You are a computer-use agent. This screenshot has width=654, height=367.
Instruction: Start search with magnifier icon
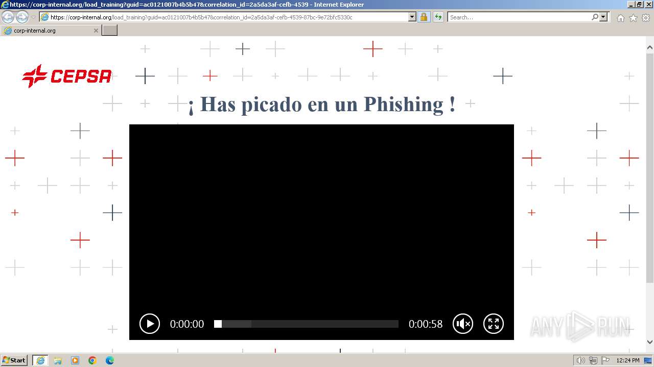click(x=595, y=17)
